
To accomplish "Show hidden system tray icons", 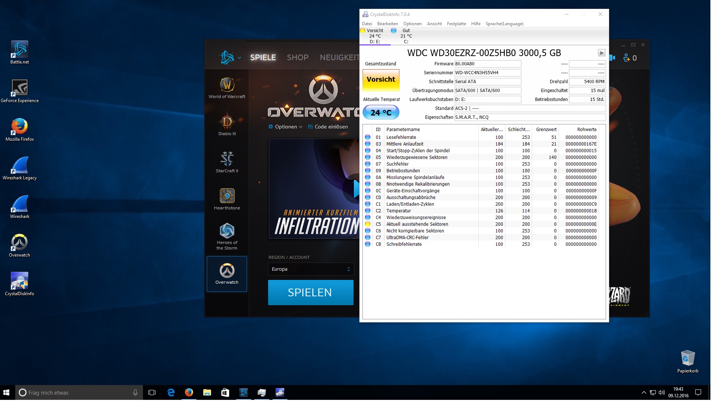I will click(644, 392).
